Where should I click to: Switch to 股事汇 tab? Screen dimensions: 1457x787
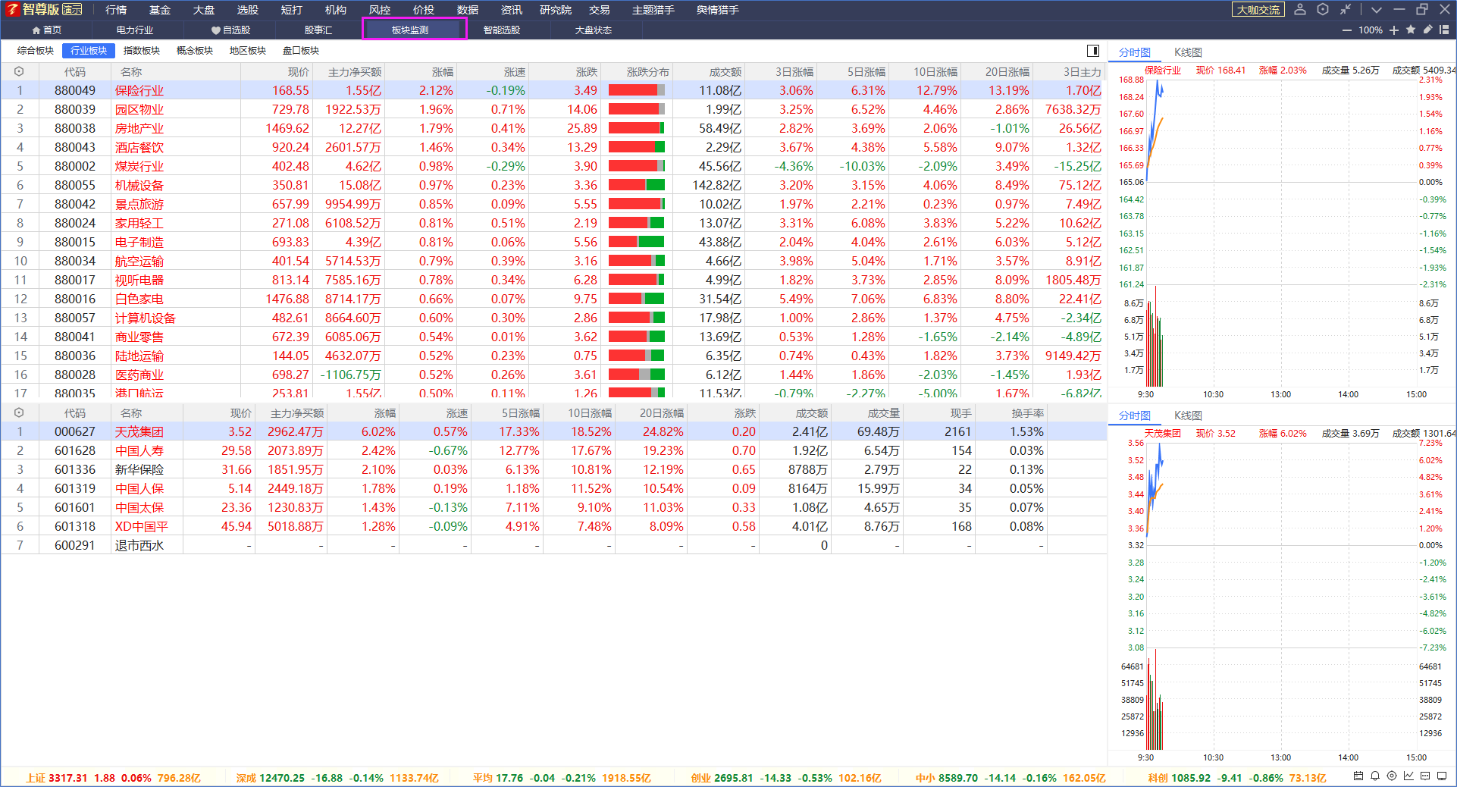[x=318, y=30]
